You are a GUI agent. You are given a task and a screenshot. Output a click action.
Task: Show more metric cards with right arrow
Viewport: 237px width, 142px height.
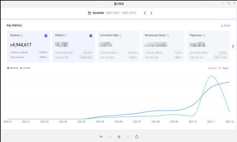[233, 47]
